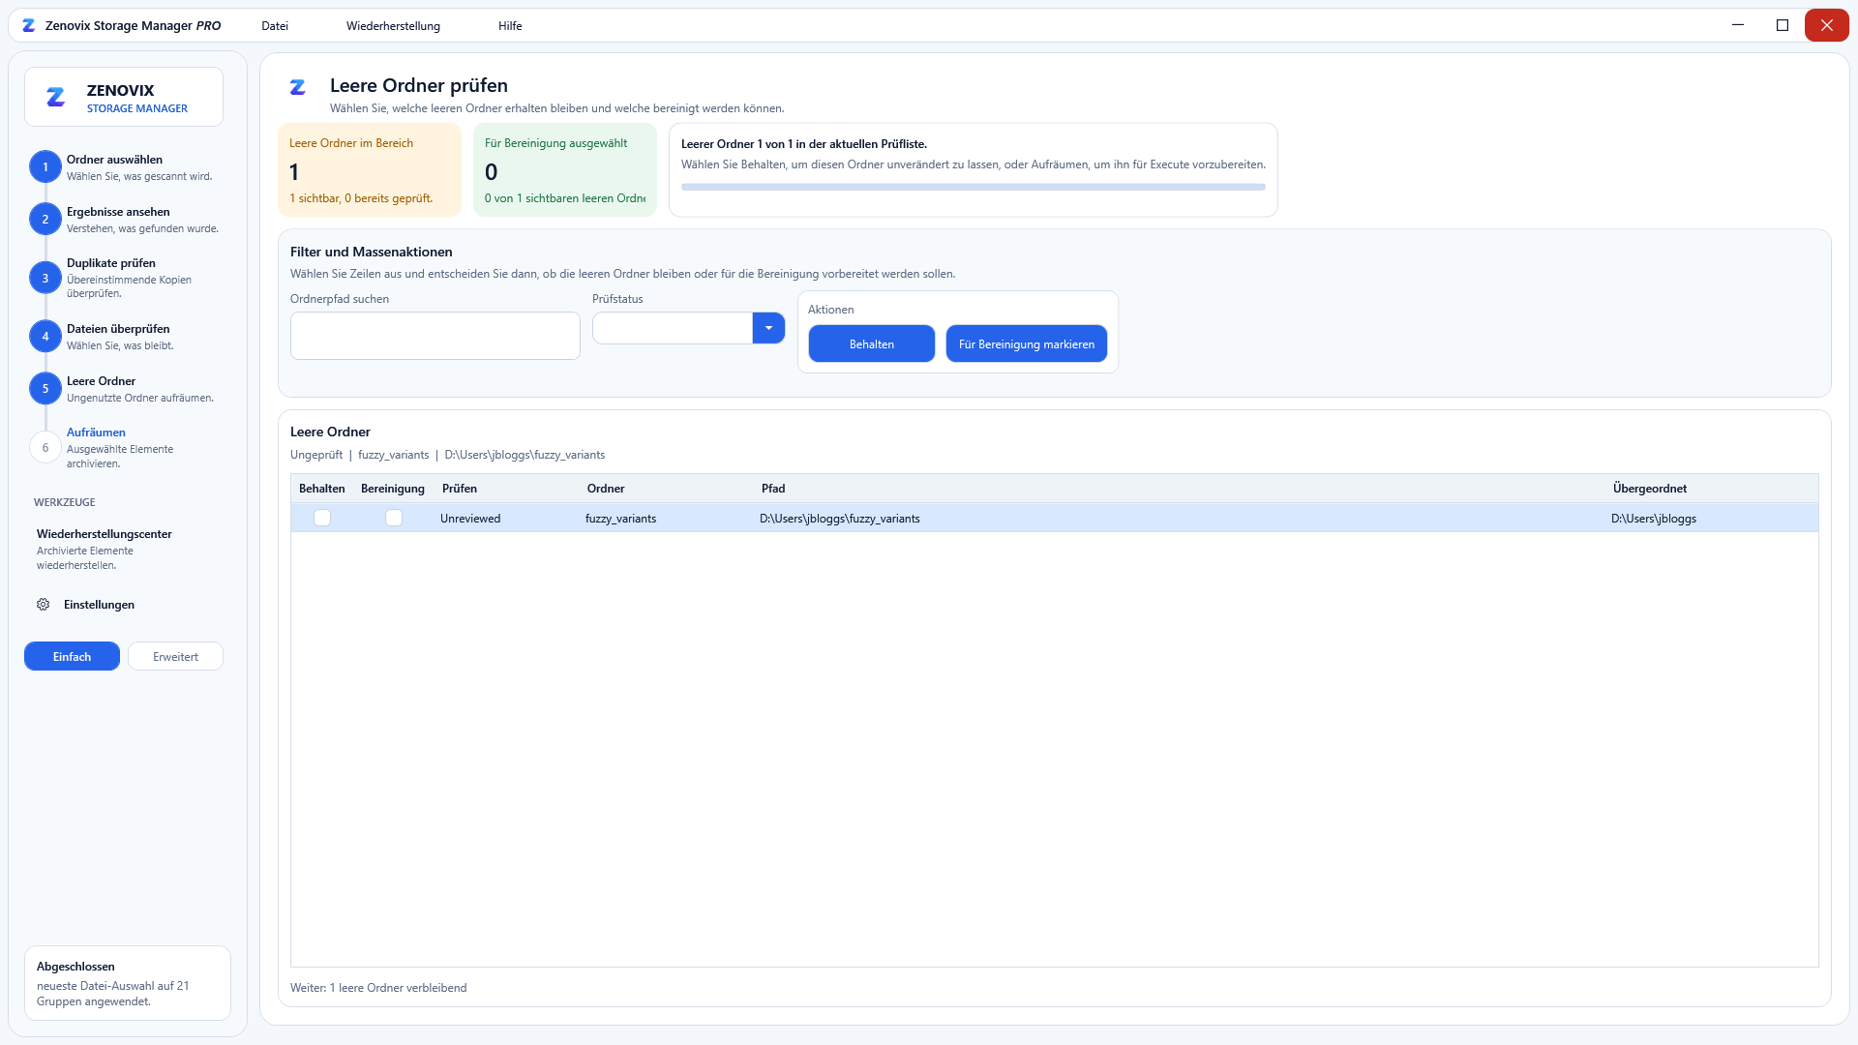
Task: Select the step 3 Duplikate prüfen circle icon
Action: click(x=45, y=279)
